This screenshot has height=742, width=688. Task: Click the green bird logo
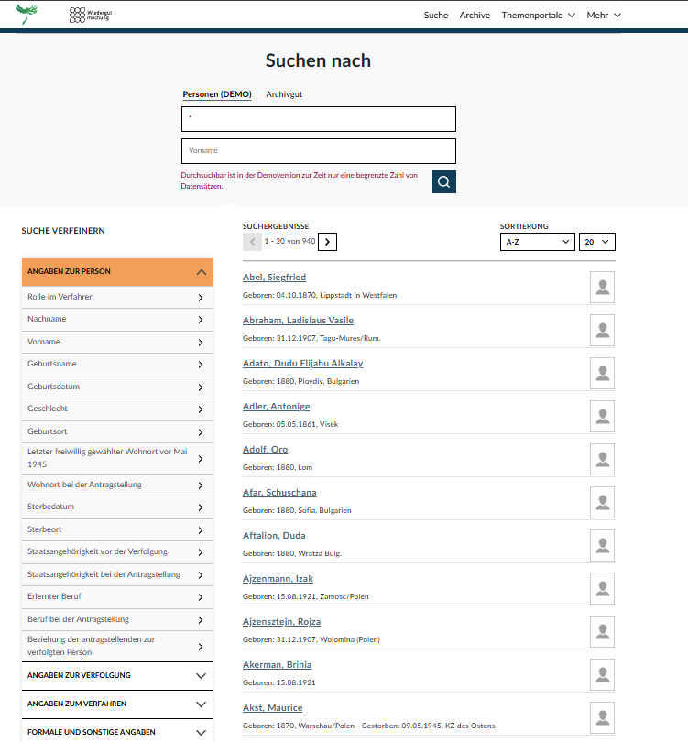click(27, 14)
